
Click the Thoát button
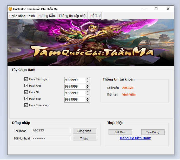coord(84,138)
